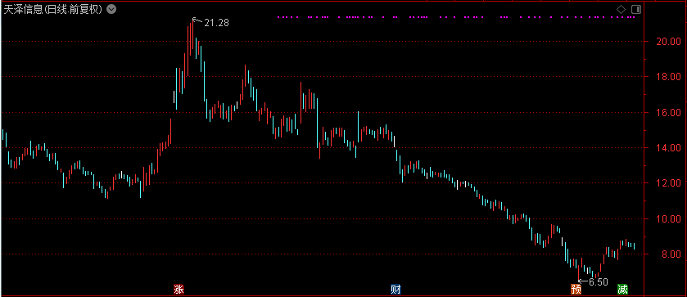The height and width of the screenshot is (297, 687).
Task: Toggle the side panel icon at top-right
Action: [636, 9]
